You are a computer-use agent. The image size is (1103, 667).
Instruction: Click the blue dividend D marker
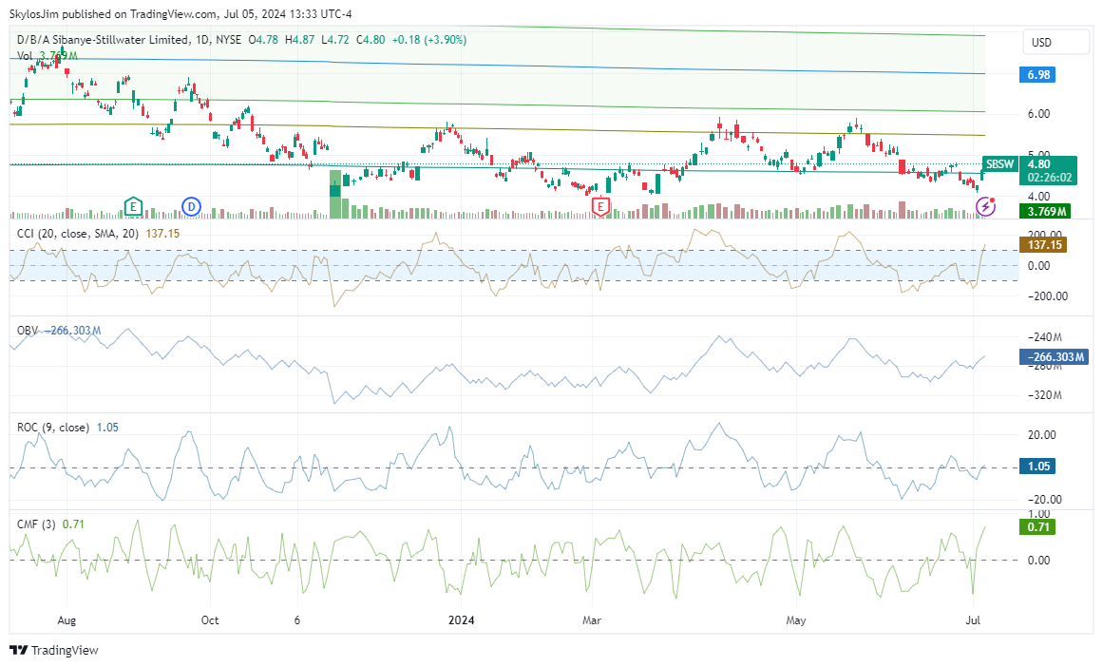pos(192,206)
